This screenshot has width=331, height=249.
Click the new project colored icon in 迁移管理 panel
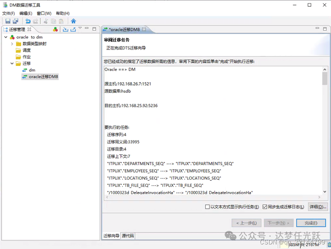pos(55,29)
